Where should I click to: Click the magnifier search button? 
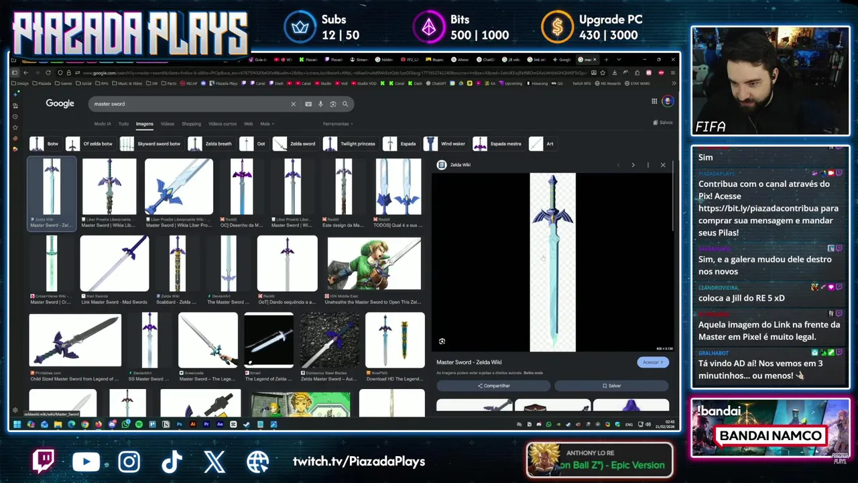tap(345, 104)
